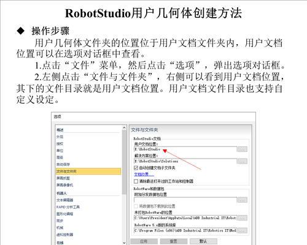Image resolution: width=307 pixels, height=245 pixels.
Task: Select 机械 in the options list
Action: [x=60, y=228]
